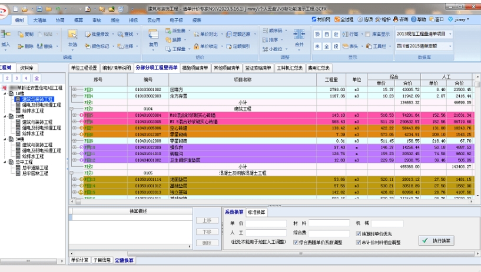Click the 定额指引 icon
Image resolution: width=481 pixels, height=272 pixels.
229,46
